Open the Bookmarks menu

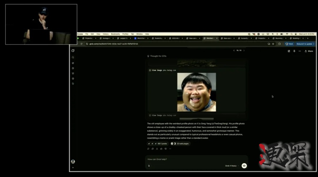pos(116,34)
